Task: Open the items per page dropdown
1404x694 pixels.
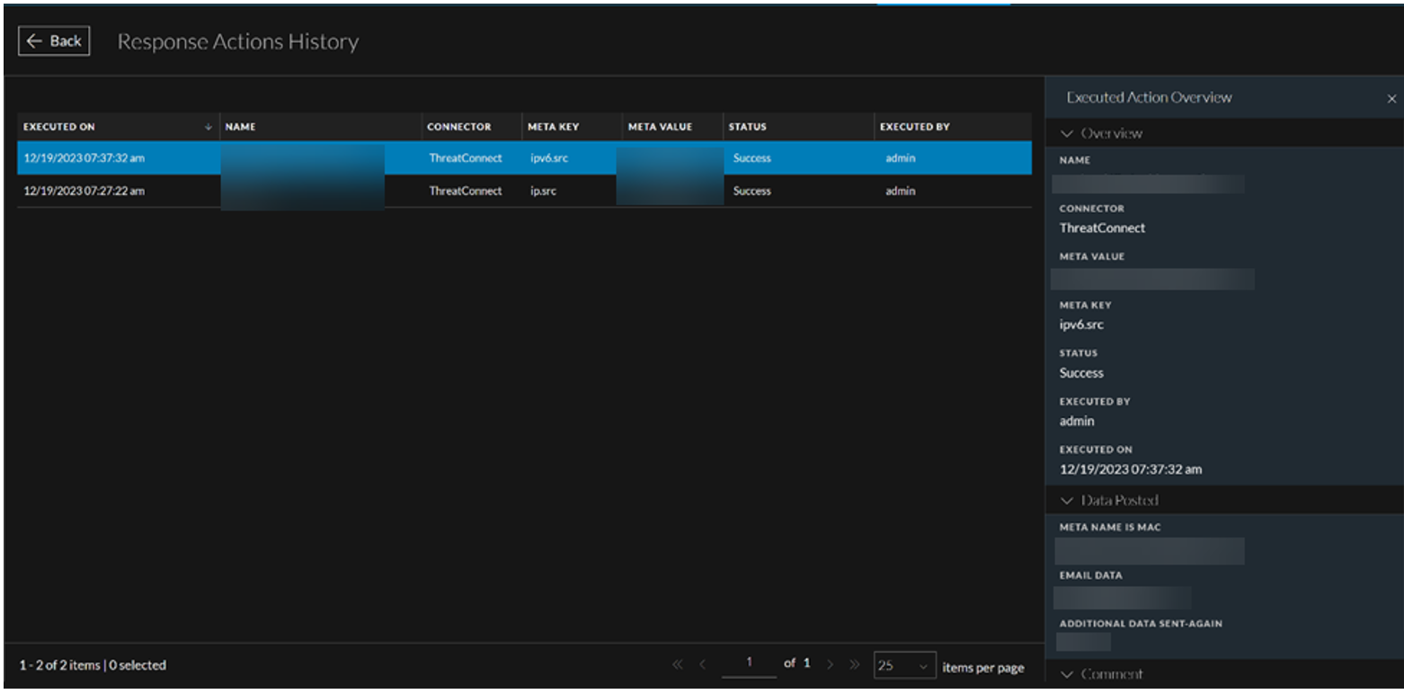Action: pyautogui.click(x=904, y=666)
